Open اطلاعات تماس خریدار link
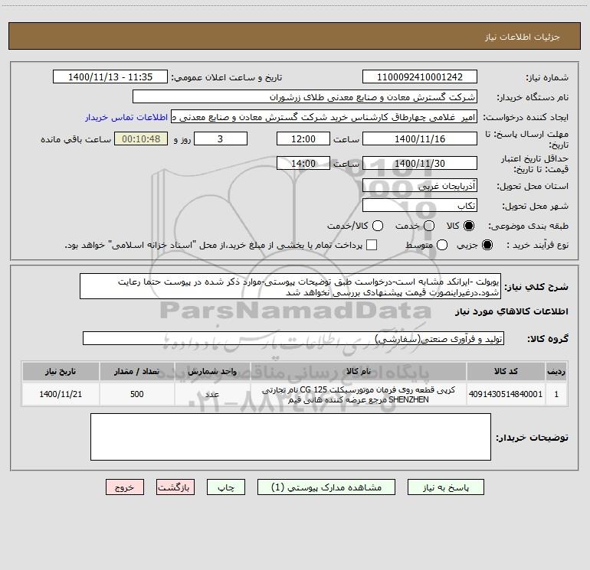Screen dimensions: 590x570 click(126, 117)
